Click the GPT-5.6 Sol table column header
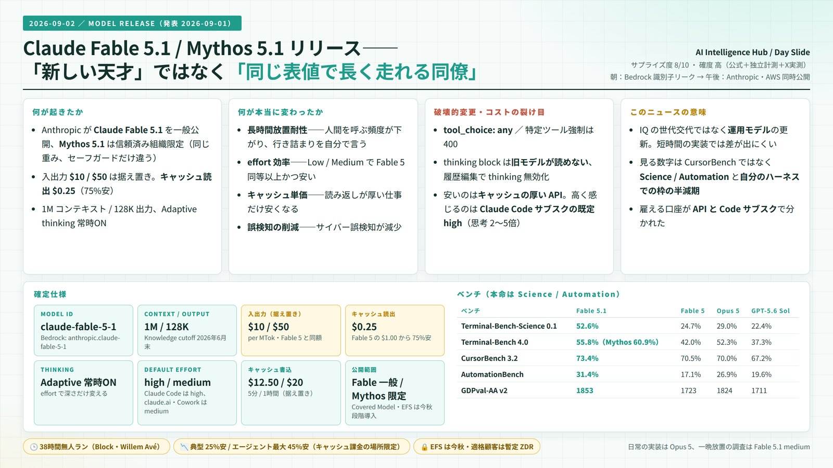This screenshot has height=468, width=833. click(771, 311)
